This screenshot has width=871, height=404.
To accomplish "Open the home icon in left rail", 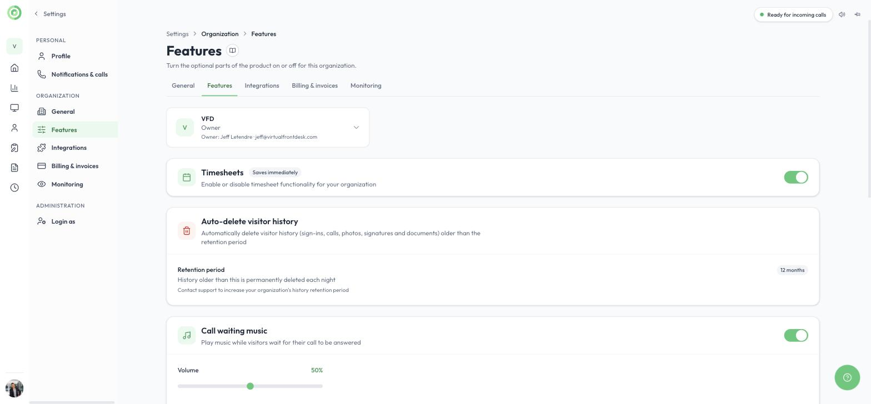I will pos(14,68).
